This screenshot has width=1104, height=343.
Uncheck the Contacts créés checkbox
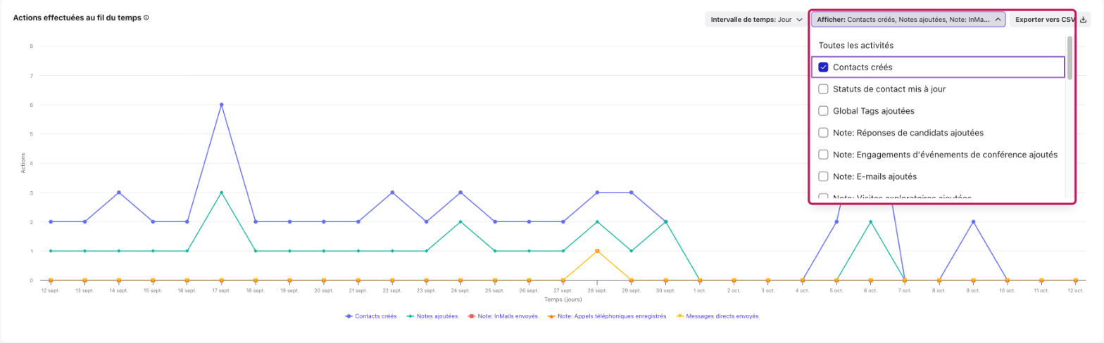823,67
